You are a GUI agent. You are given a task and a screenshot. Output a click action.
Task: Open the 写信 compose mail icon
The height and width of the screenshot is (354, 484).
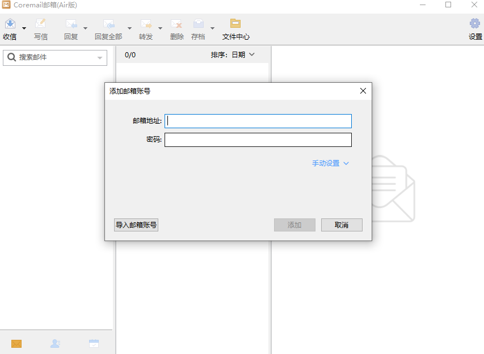point(40,25)
